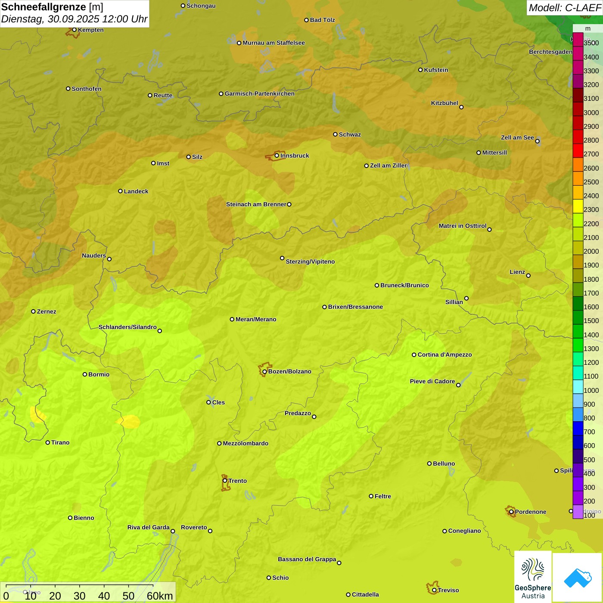603x603 pixels.
Task: Select the Riva del Garda marker
Action: click(173, 531)
